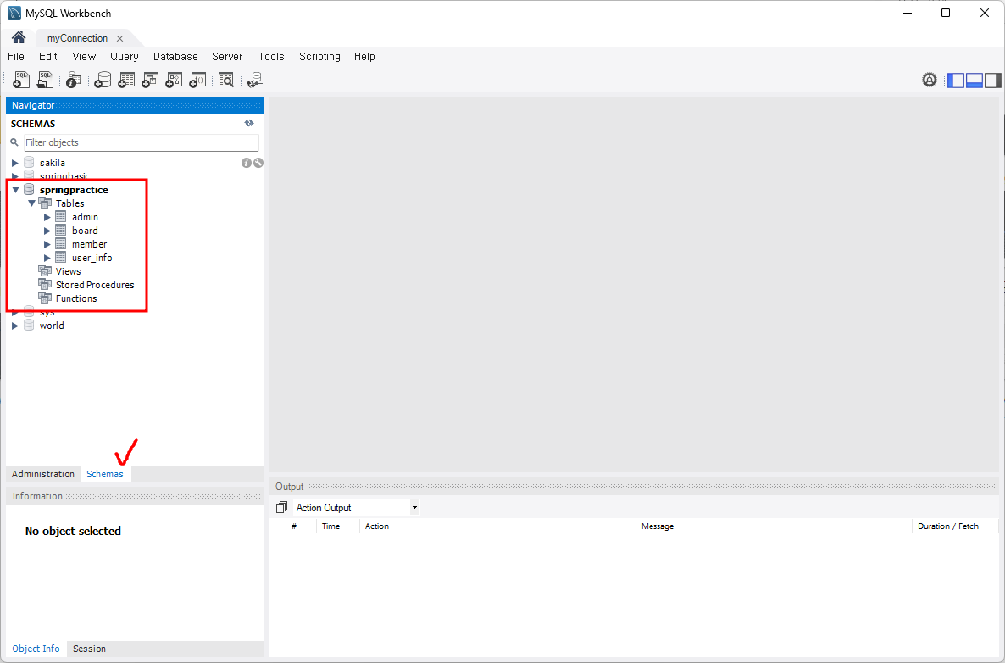The height and width of the screenshot is (663, 1005).
Task: Open sakila schema wrench icon
Action: 258,163
